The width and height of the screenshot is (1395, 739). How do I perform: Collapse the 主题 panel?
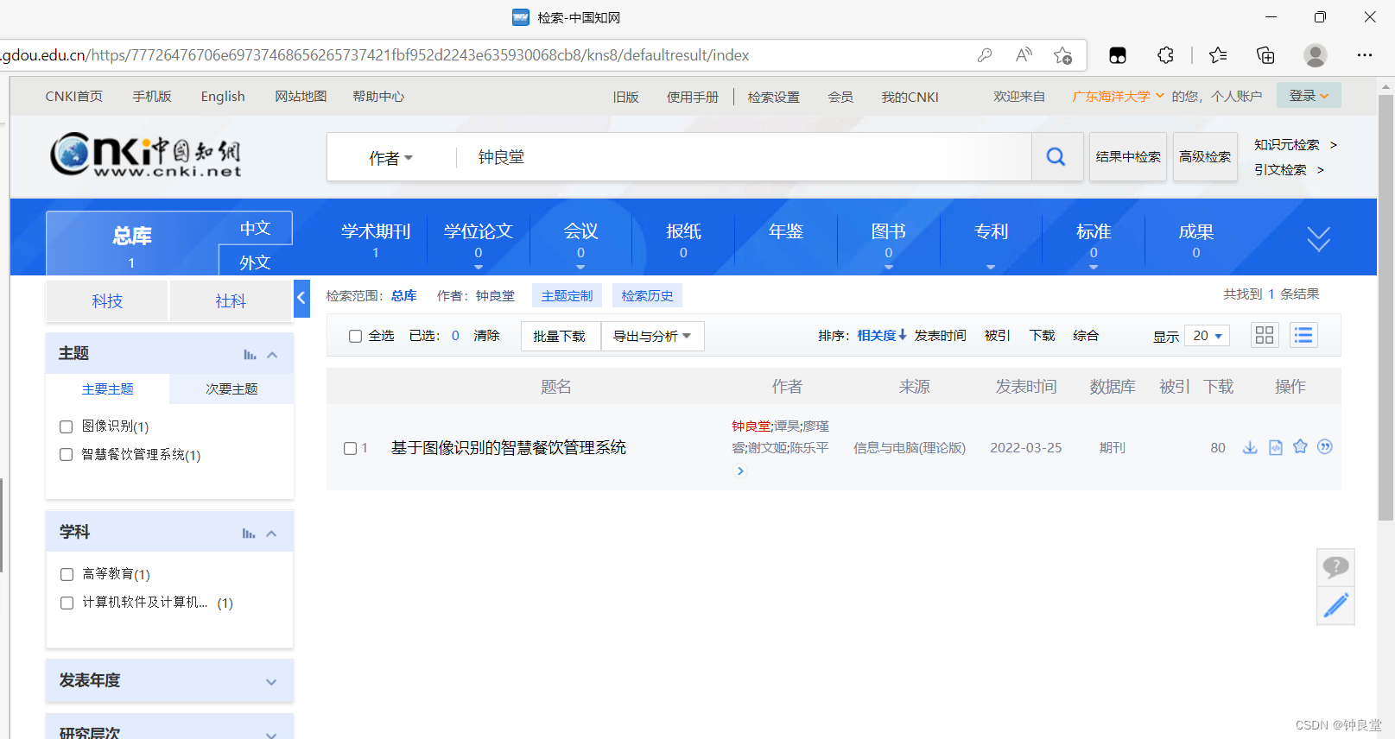272,355
